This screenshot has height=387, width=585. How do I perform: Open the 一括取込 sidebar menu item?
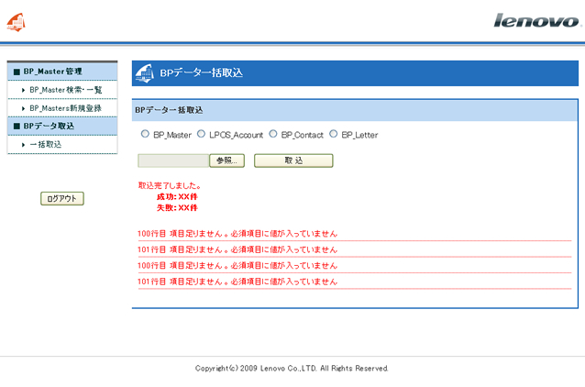pyautogui.click(x=46, y=145)
